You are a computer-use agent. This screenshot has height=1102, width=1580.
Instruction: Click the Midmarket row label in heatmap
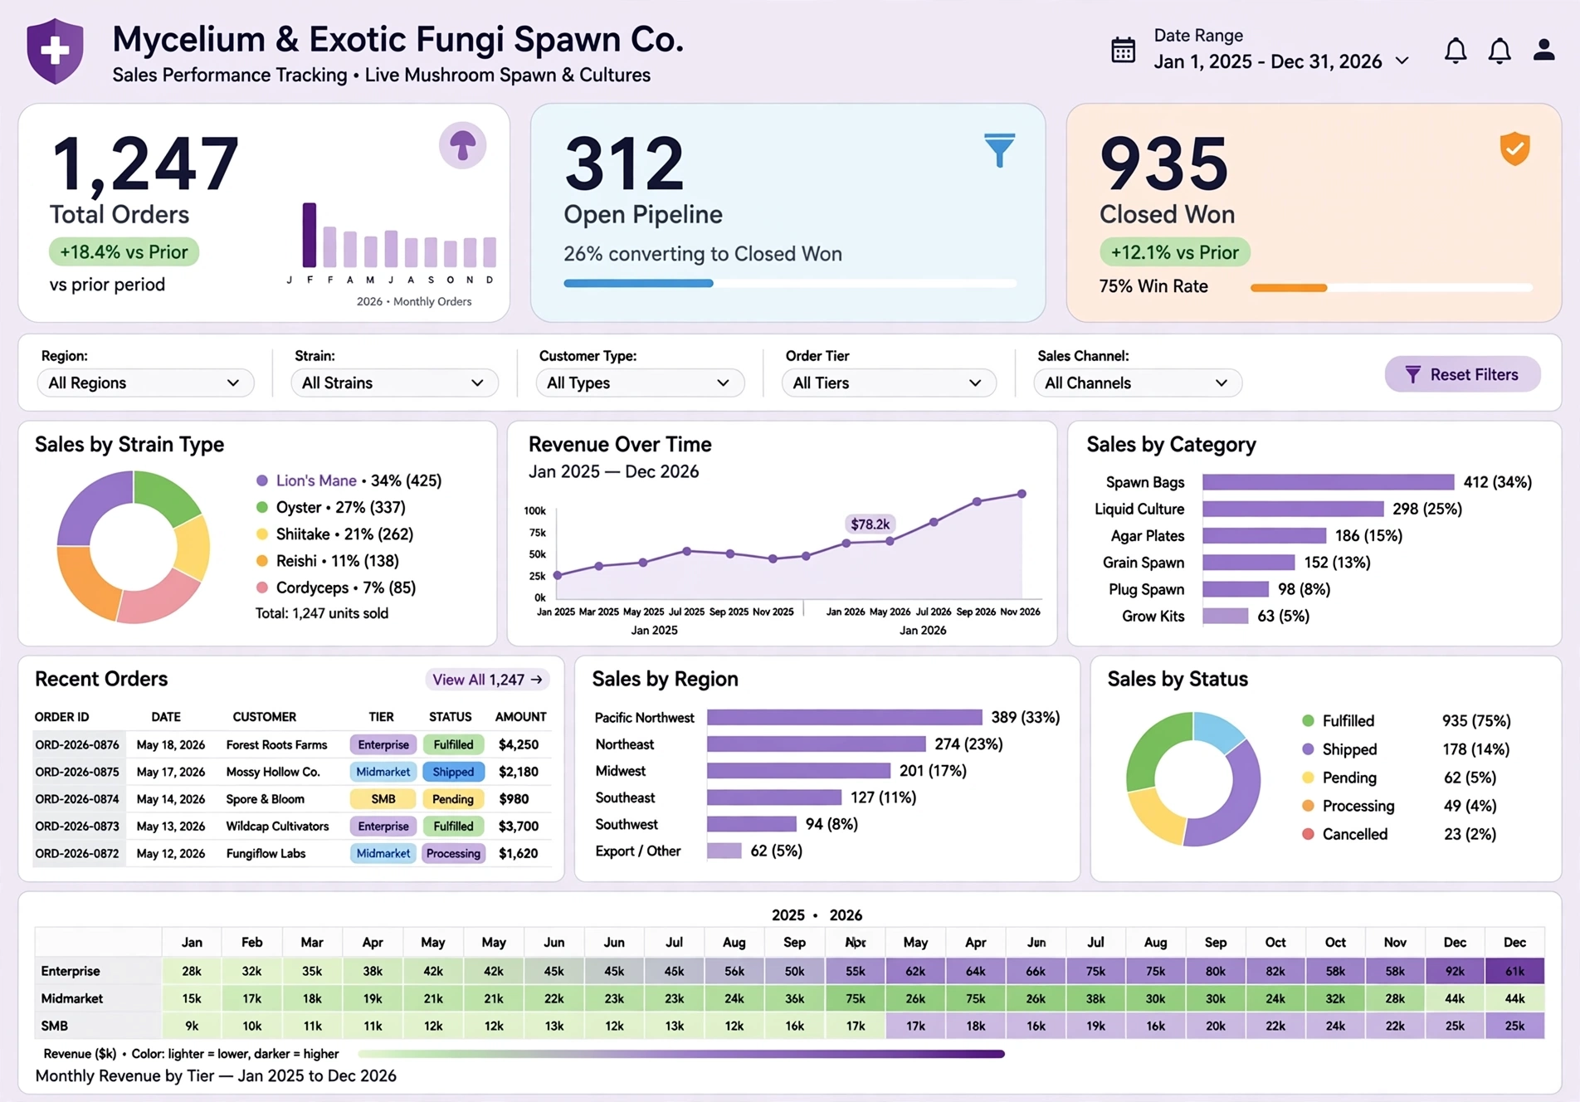(x=72, y=998)
